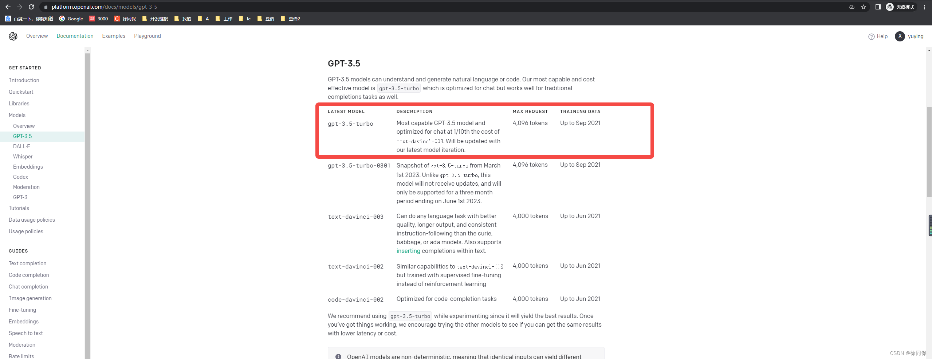The width and height of the screenshot is (932, 359).
Task: Open the Google bookmark
Action: [71, 19]
